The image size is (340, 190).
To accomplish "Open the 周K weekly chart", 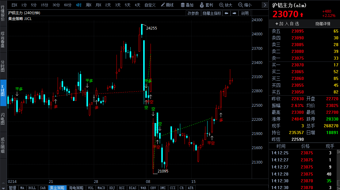I will point(89,5).
